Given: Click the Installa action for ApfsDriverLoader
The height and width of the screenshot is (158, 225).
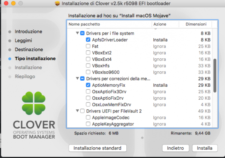Looking at the screenshot, I should tap(160, 40).
